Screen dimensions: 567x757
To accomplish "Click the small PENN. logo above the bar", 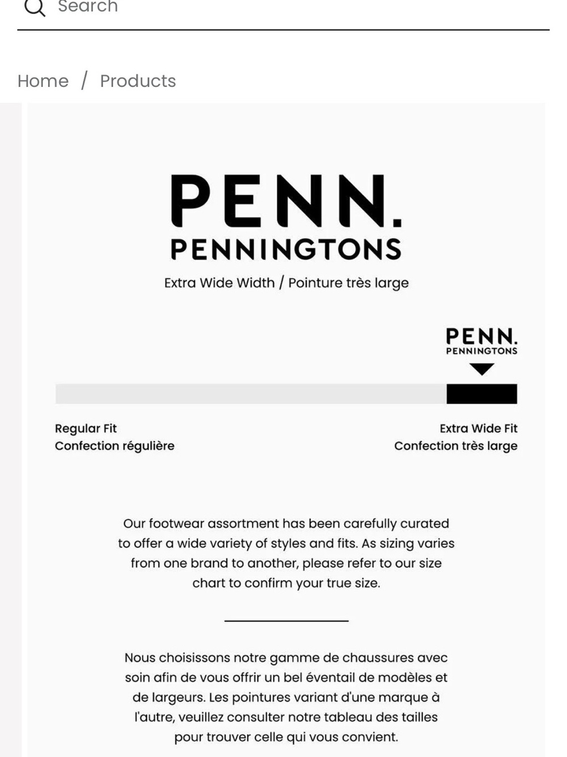I will pyautogui.click(x=481, y=341).
